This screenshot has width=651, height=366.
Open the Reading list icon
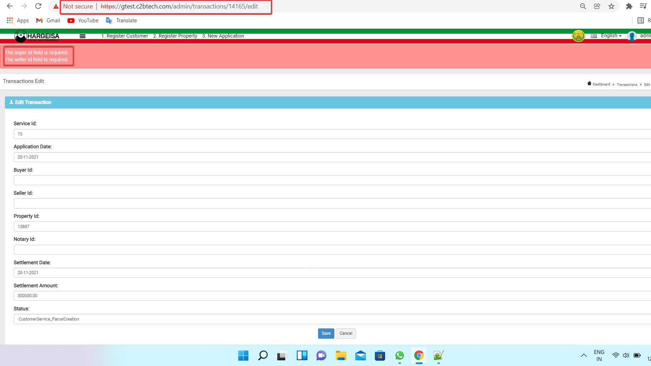641,21
